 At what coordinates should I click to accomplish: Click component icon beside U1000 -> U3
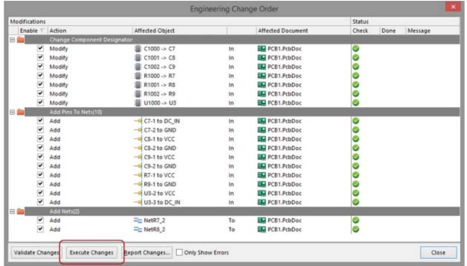click(x=138, y=103)
